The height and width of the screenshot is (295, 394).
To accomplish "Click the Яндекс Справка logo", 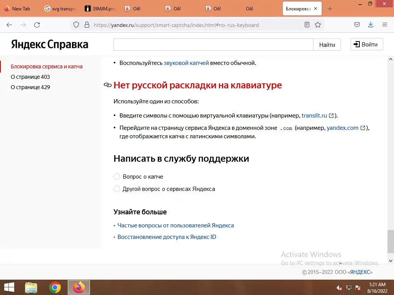I will click(50, 45).
